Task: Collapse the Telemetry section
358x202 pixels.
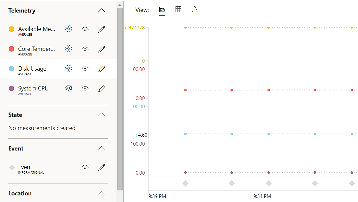Action: click(102, 10)
